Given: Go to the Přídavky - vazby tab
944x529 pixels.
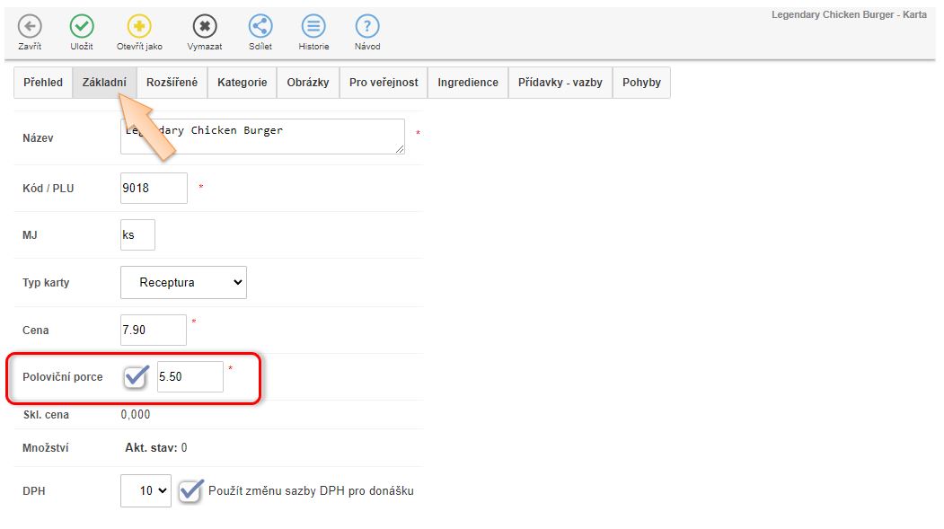Looking at the screenshot, I should point(560,83).
